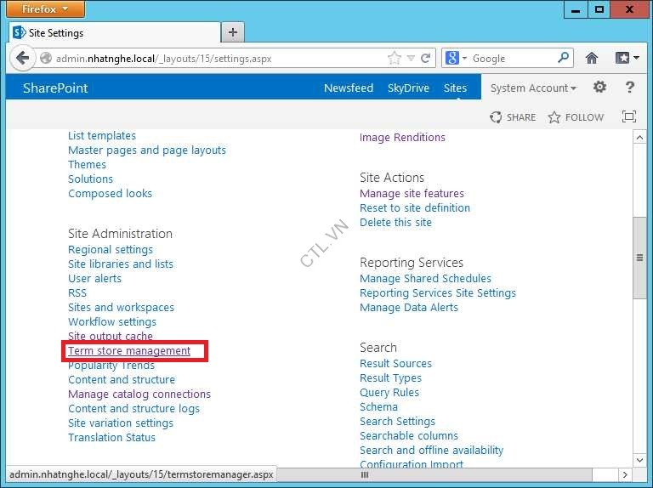The width and height of the screenshot is (653, 488).
Task: Switch to the Site Settings tab
Action: tap(111, 32)
